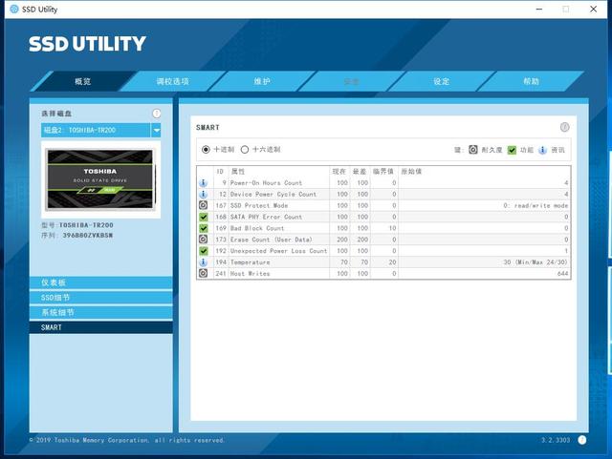
Task: Open the 仪表板 sidebar section
Action: coord(100,282)
